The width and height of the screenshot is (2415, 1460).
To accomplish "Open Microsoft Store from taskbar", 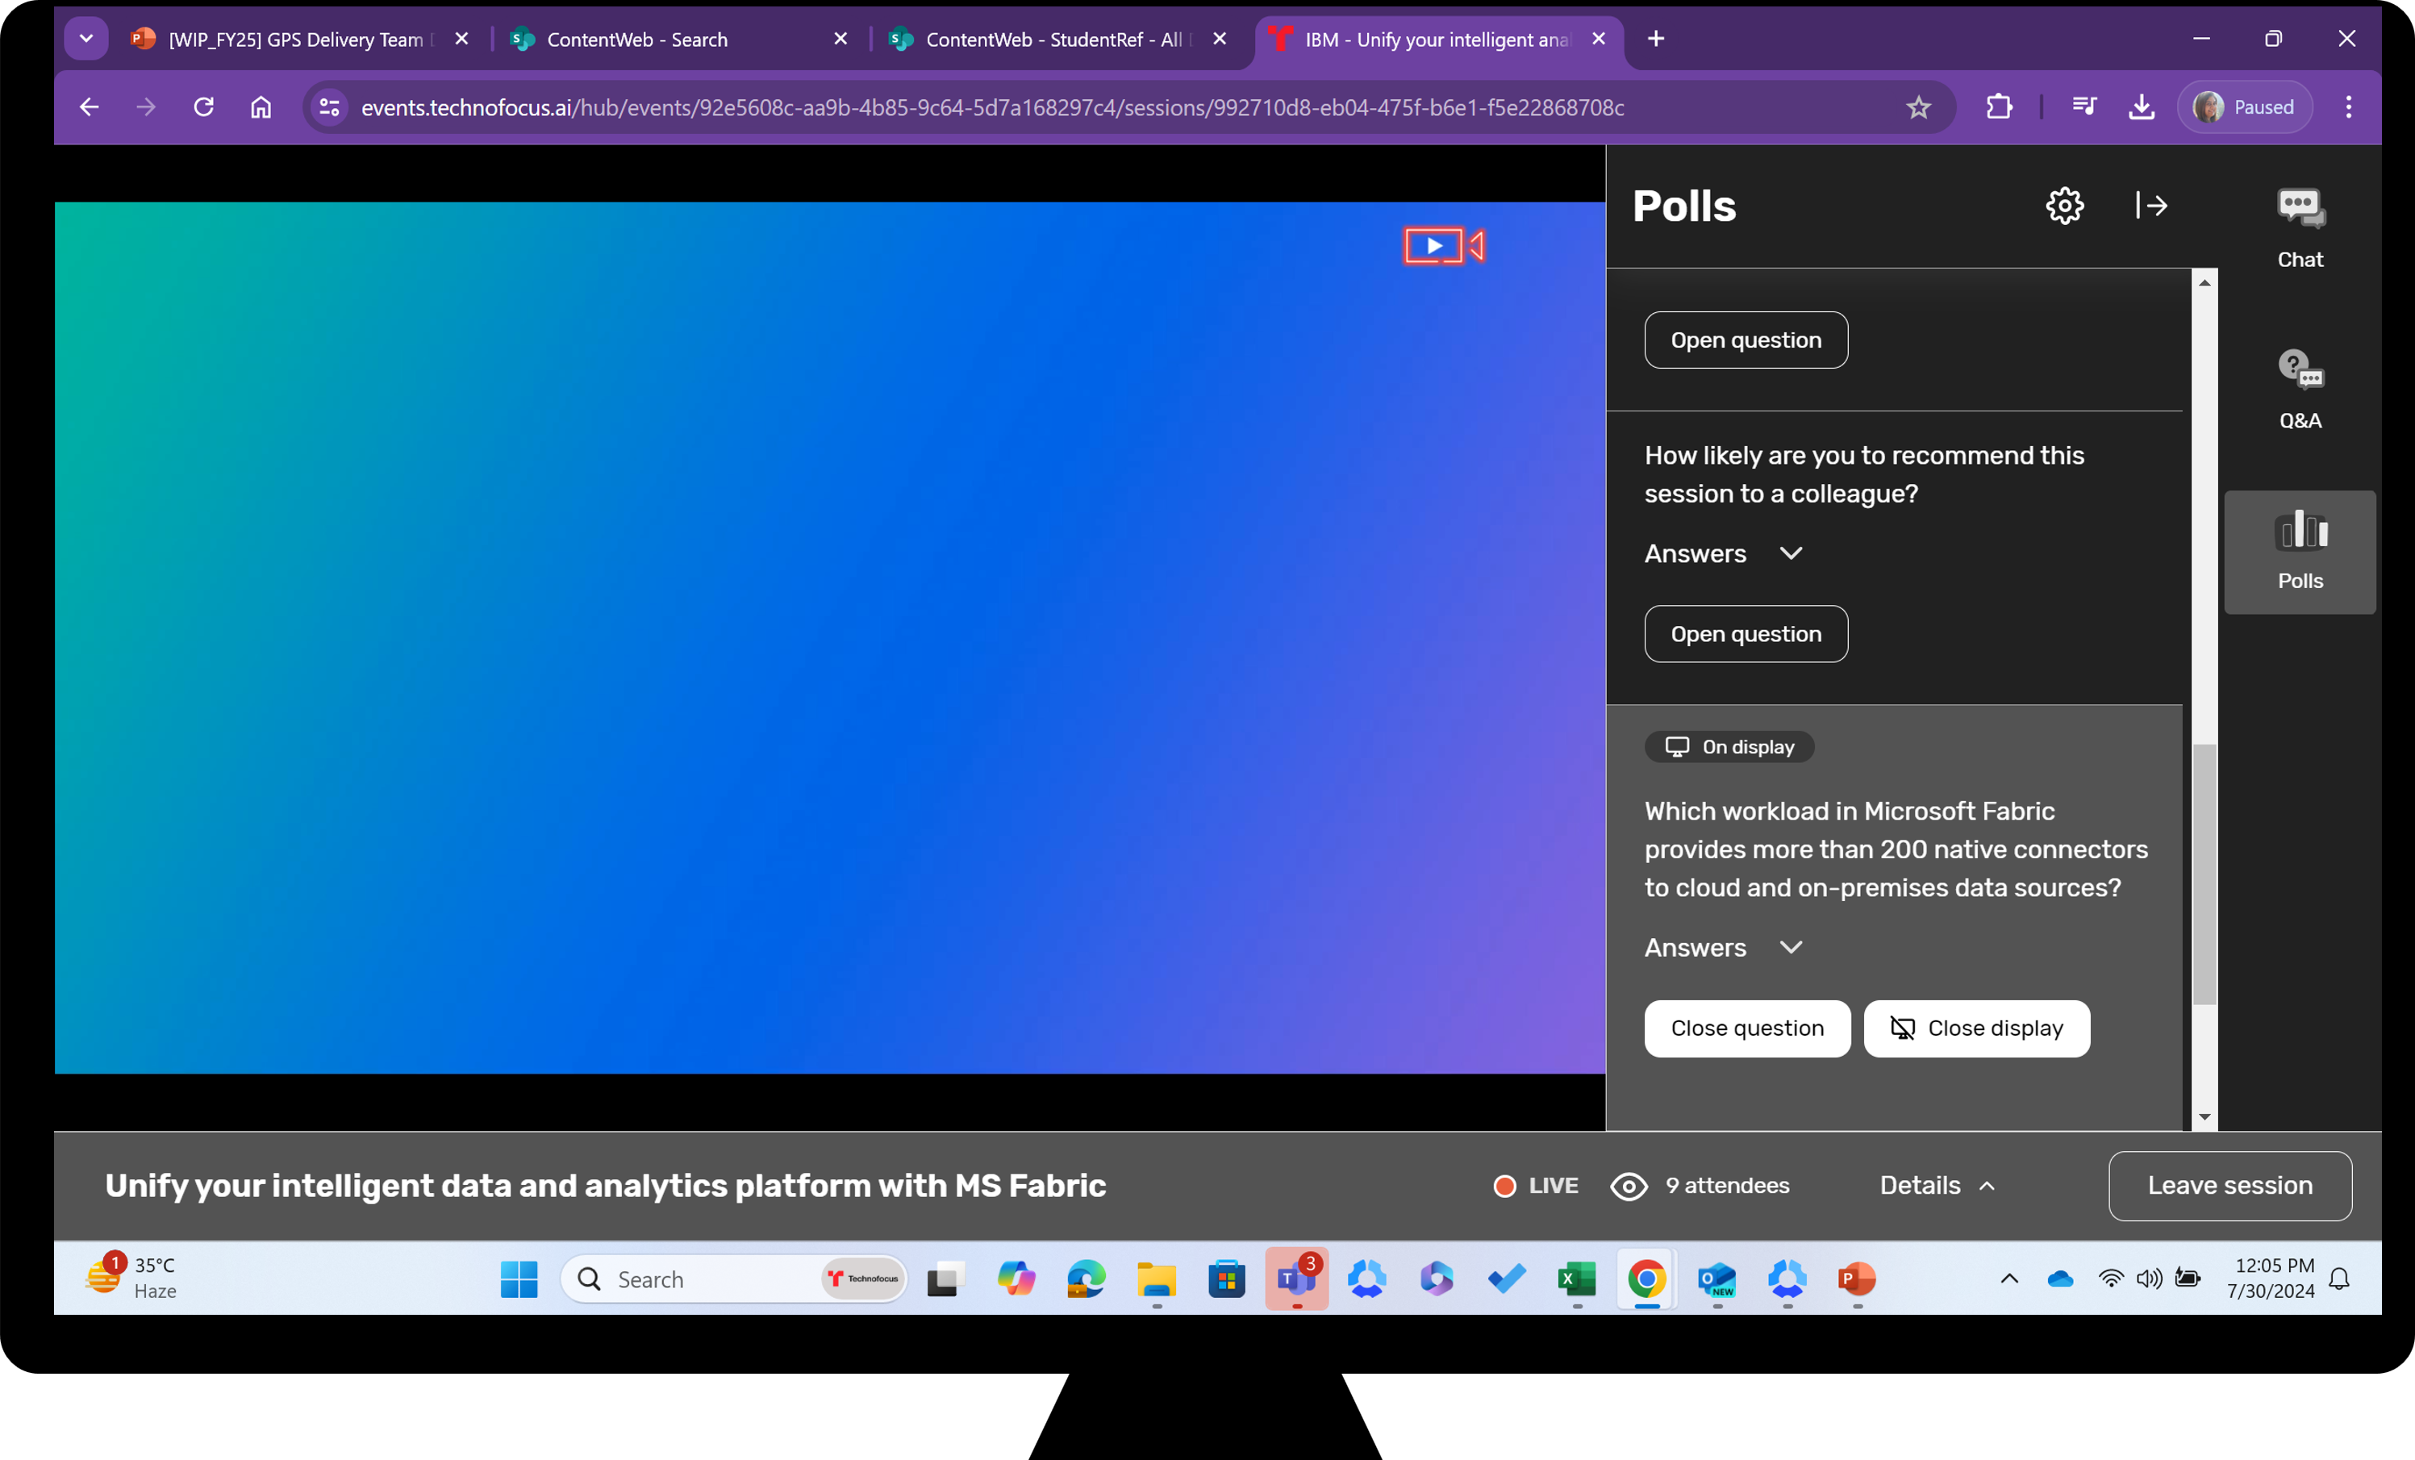I will (1226, 1279).
